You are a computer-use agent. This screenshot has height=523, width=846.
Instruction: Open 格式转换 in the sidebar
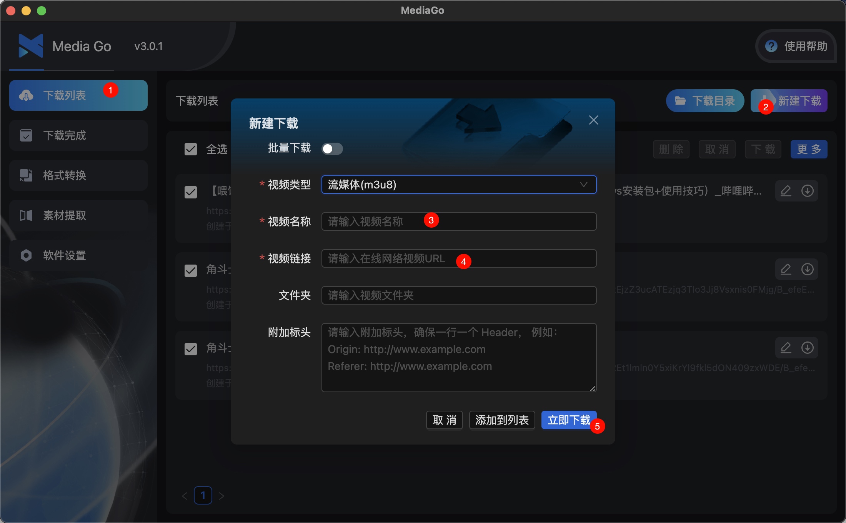click(78, 175)
